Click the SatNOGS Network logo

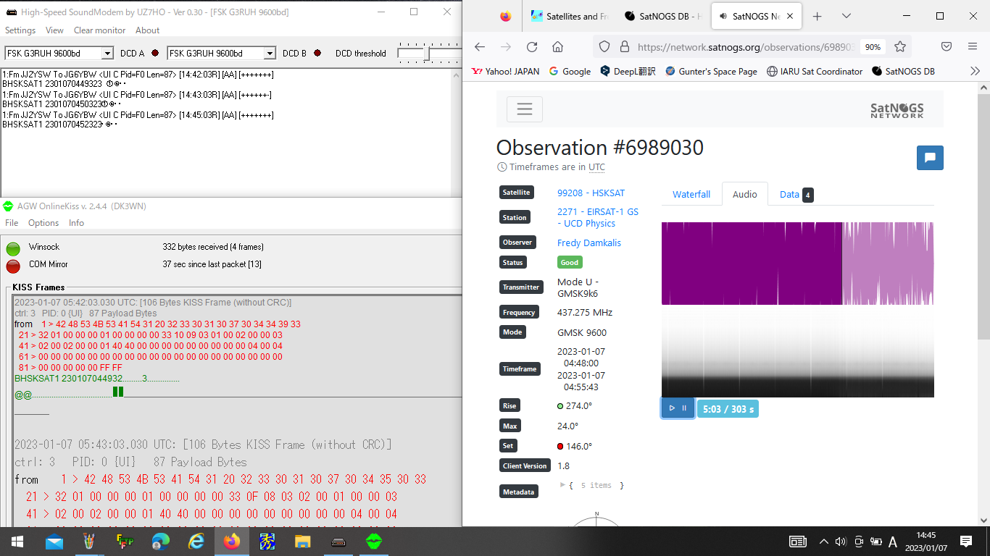pyautogui.click(x=897, y=109)
